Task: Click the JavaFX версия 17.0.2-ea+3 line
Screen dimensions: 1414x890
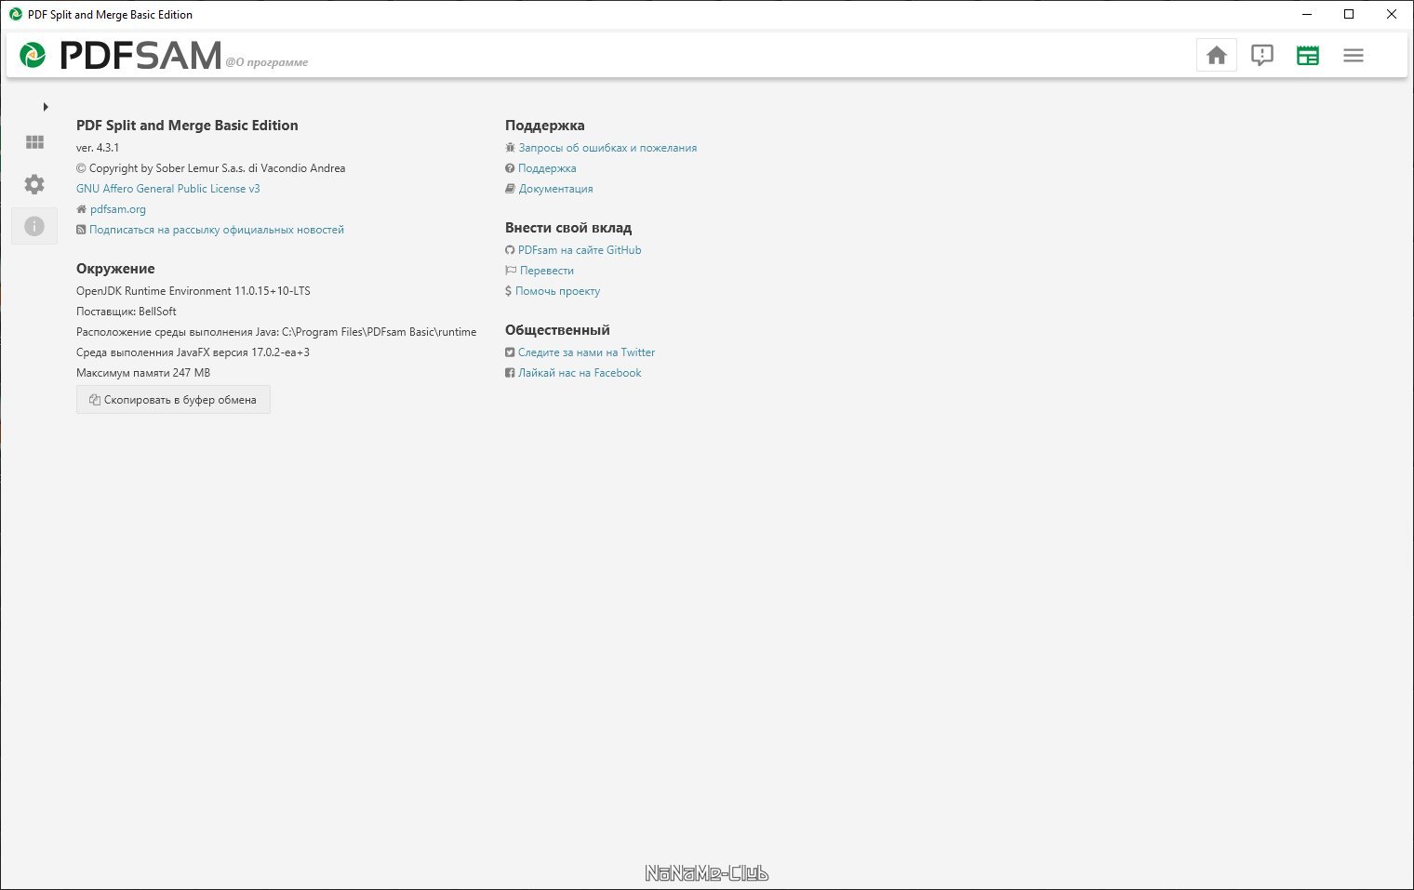Action: click(193, 352)
